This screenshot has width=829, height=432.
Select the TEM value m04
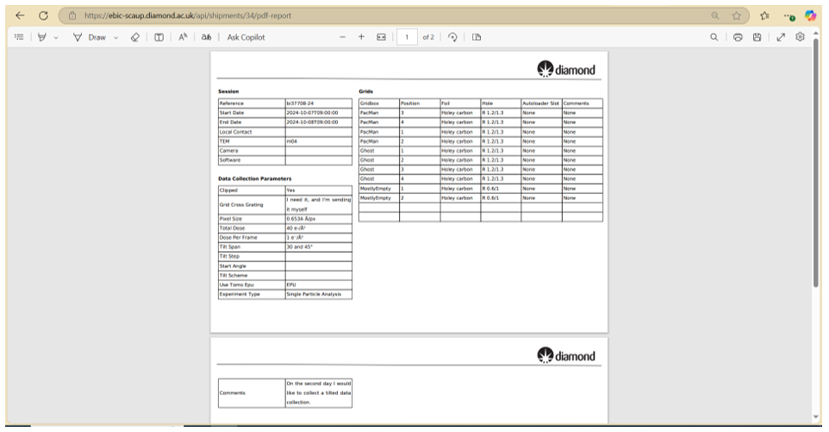tap(292, 141)
